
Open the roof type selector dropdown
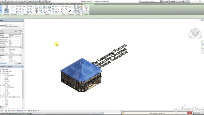tap(23, 26)
